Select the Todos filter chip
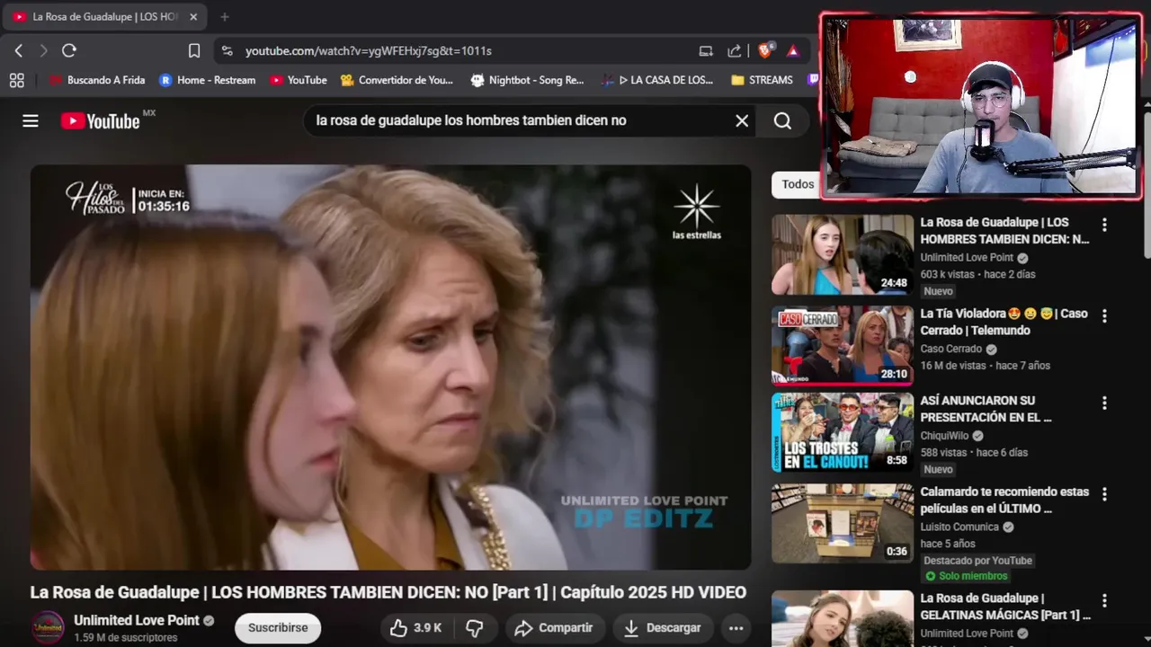Screen dimensions: 1151x647 [x=797, y=184]
